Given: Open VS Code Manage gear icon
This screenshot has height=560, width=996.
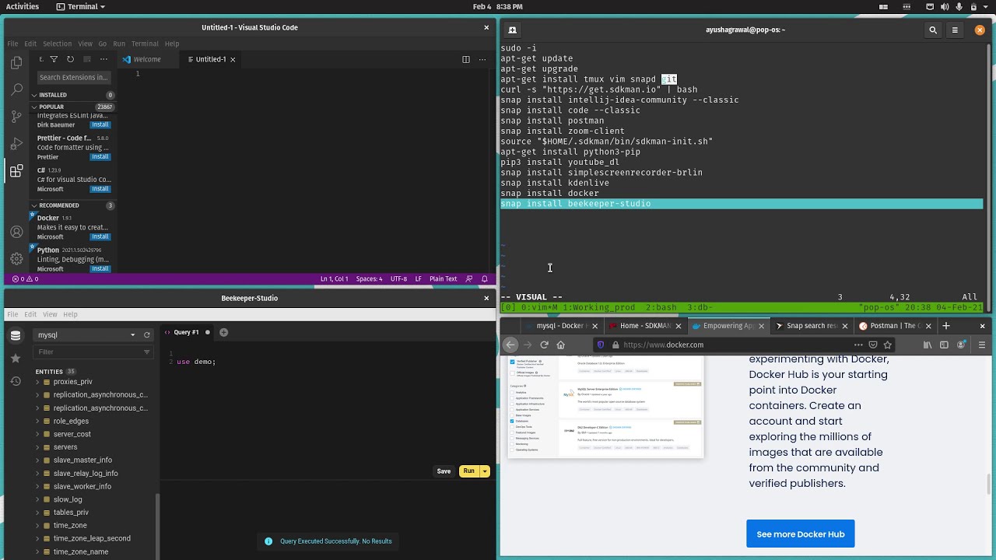Looking at the screenshot, I should (x=16, y=258).
